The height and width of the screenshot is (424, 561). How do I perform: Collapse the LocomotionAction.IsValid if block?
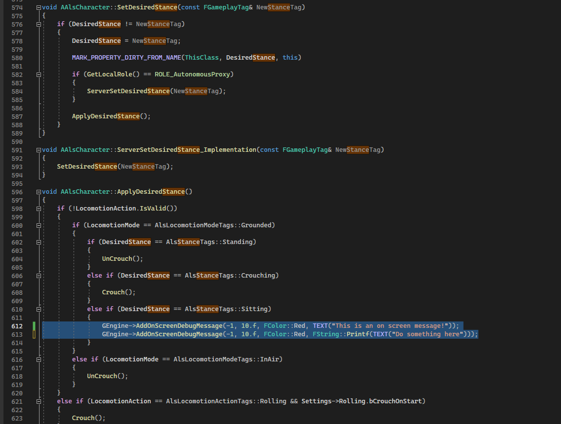[x=38, y=208]
